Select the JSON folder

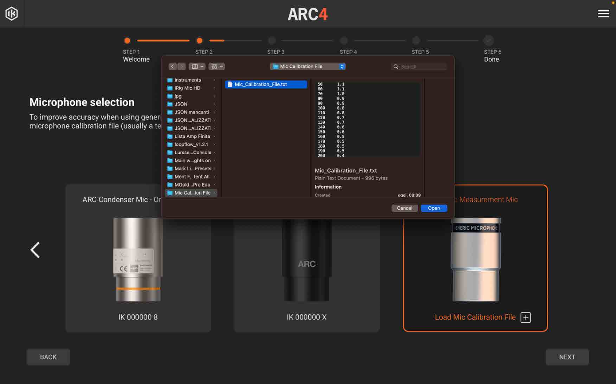coord(191,104)
